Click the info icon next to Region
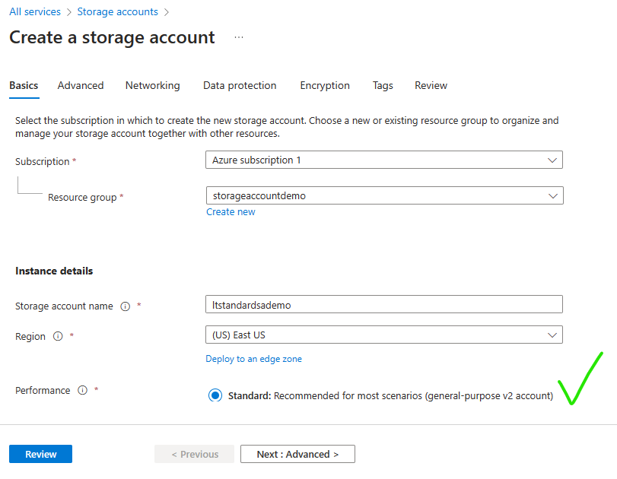The image size is (617, 479). click(x=58, y=336)
